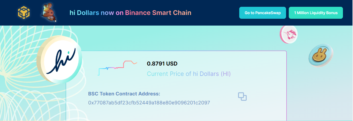Click the round hi logo coin
The height and width of the screenshot is (121, 353).
(x=59, y=59)
